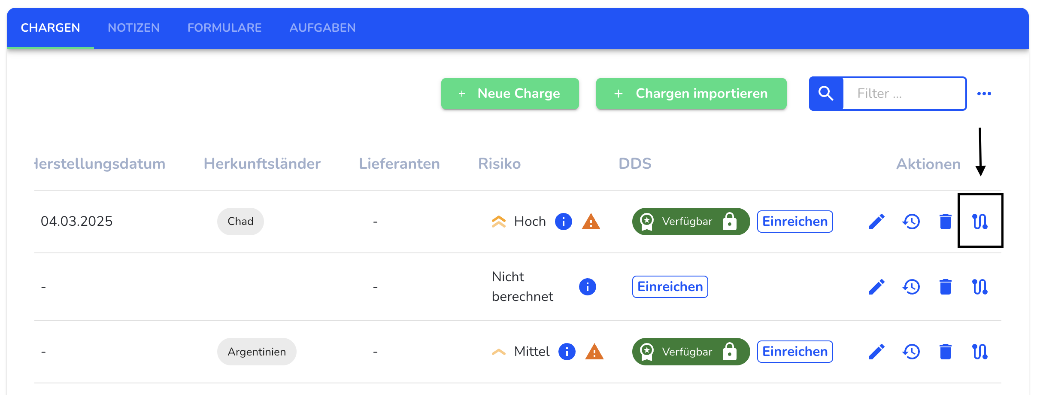Click info icon next to Hoch risk
1037x395 pixels.
tap(563, 222)
